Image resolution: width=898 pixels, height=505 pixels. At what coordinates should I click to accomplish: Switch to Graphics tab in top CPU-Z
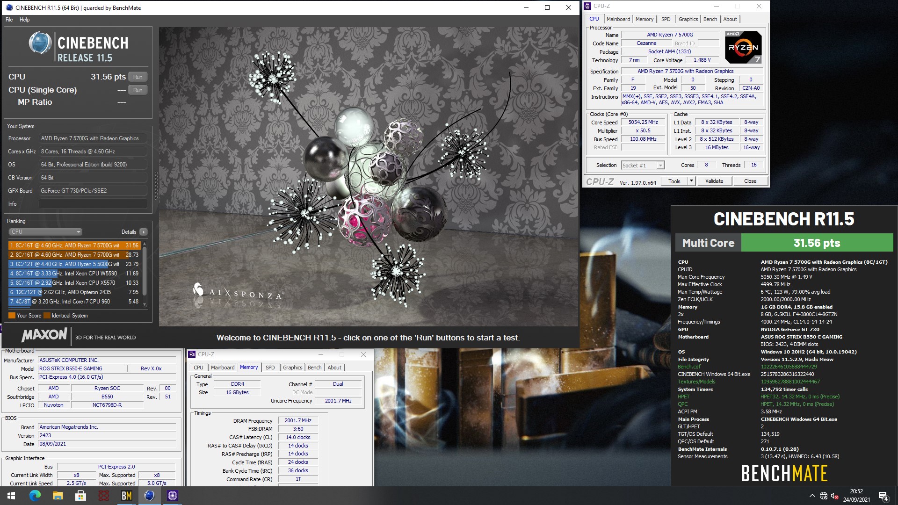click(688, 19)
